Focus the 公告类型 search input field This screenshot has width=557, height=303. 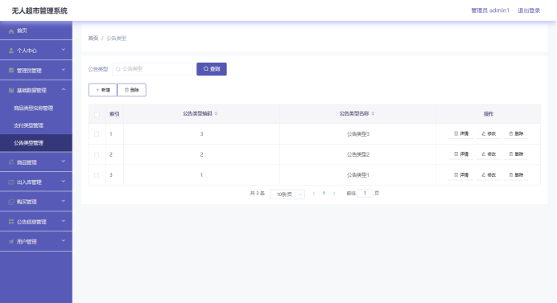(152, 69)
